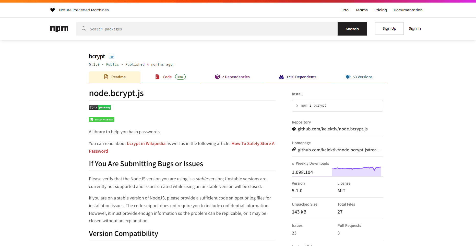Click If You Are Submitting Bugs heading
Image resolution: width=476 pixels, height=246 pixels.
point(146,164)
